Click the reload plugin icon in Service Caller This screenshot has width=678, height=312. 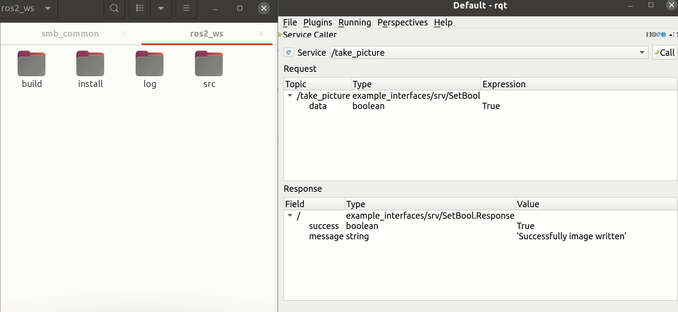pyautogui.click(x=659, y=35)
